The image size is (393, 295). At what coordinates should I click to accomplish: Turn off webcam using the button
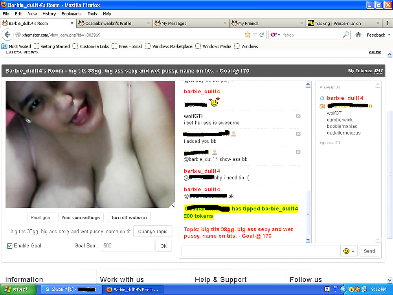click(129, 218)
